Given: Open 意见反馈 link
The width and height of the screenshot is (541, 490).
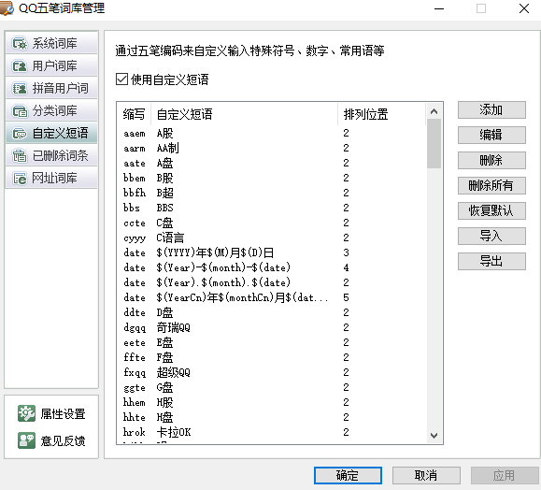Looking at the screenshot, I should pyautogui.click(x=63, y=441).
